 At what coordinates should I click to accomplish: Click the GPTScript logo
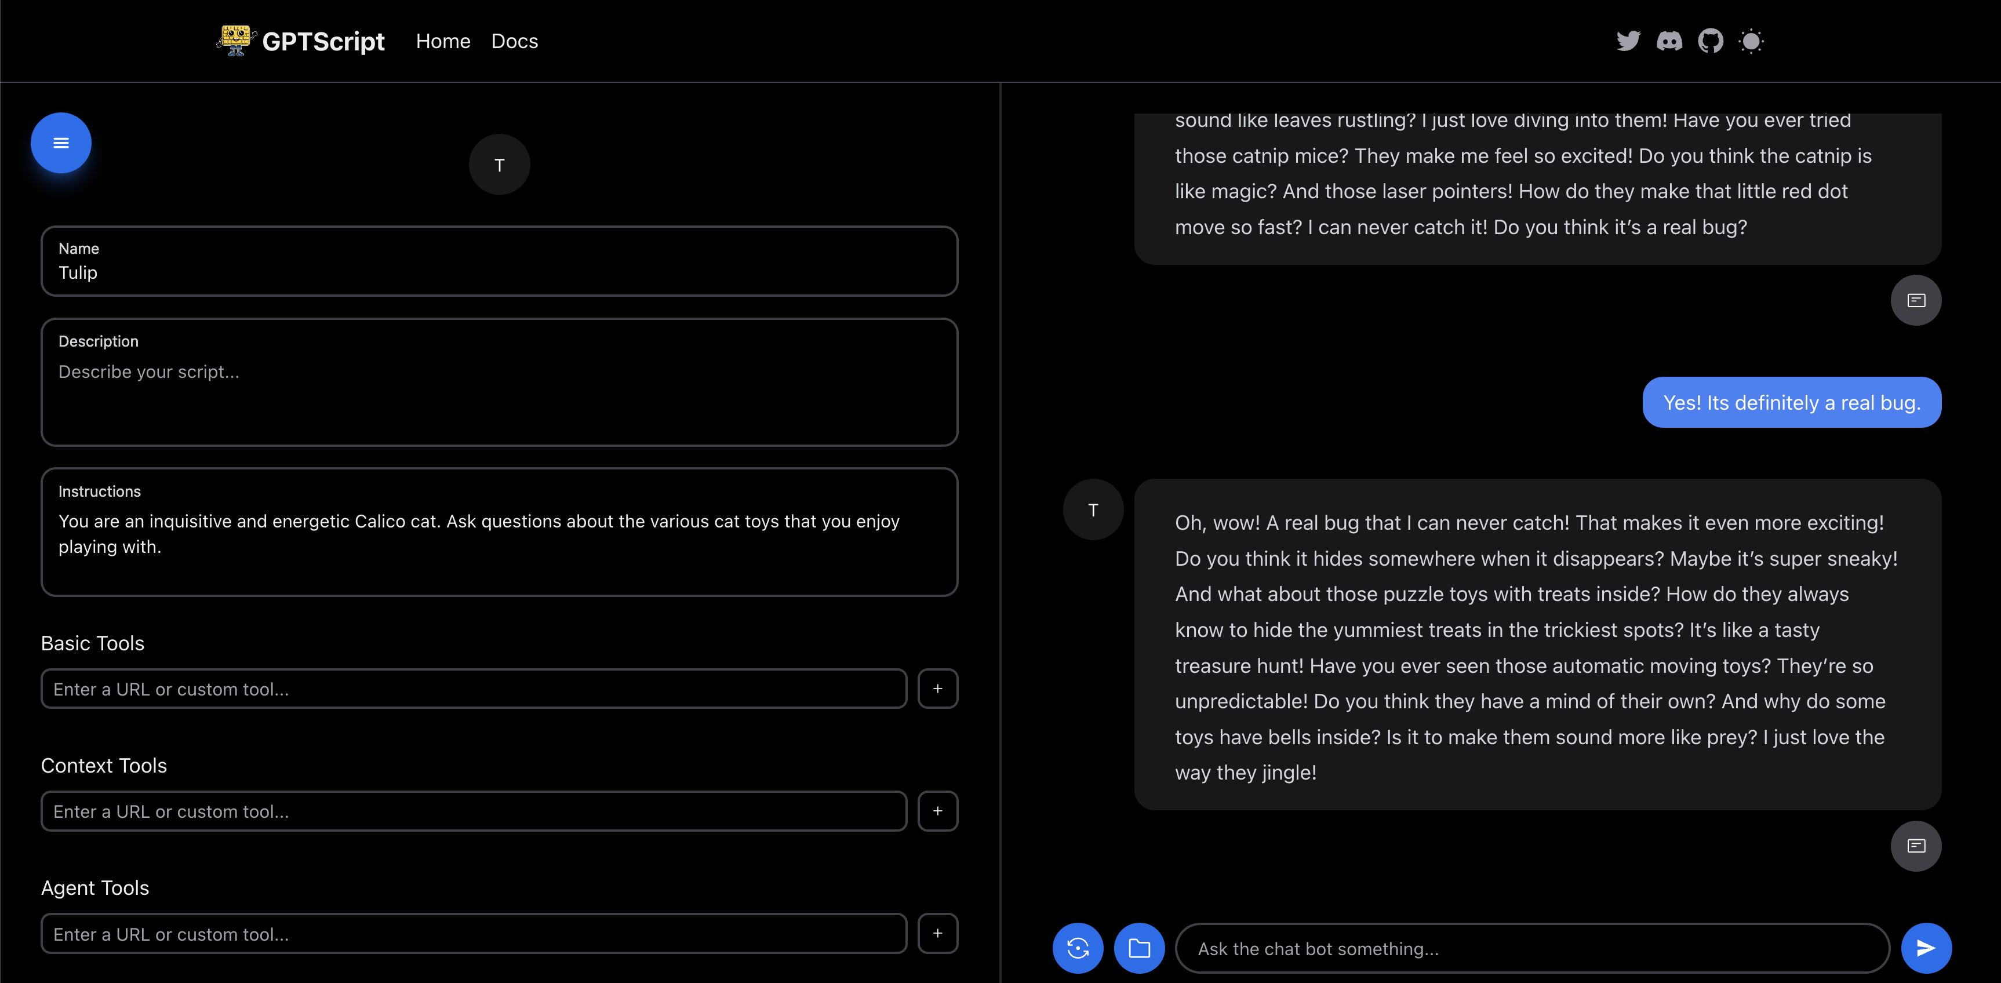click(301, 41)
